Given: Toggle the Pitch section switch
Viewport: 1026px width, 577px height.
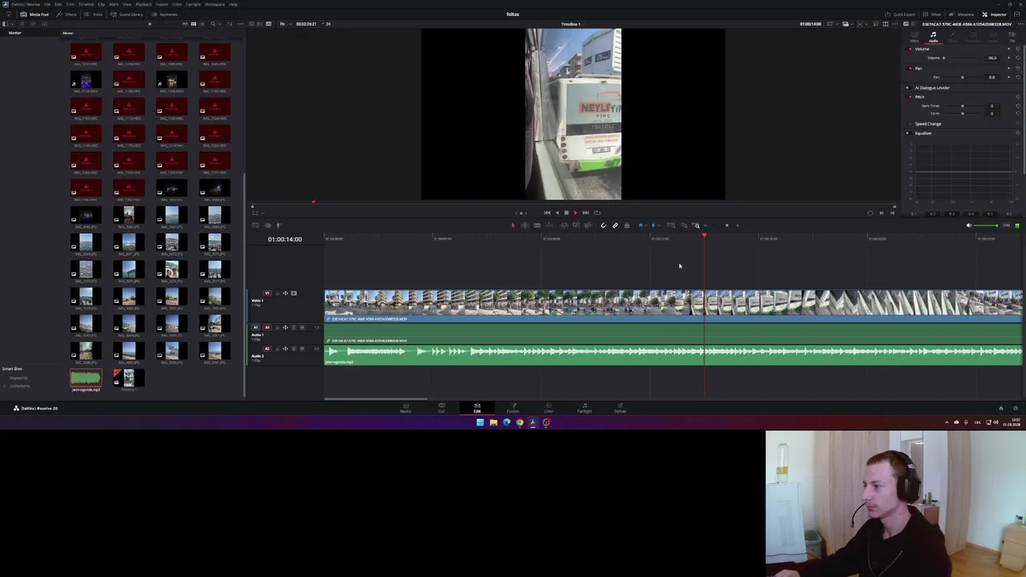Looking at the screenshot, I should (910, 97).
